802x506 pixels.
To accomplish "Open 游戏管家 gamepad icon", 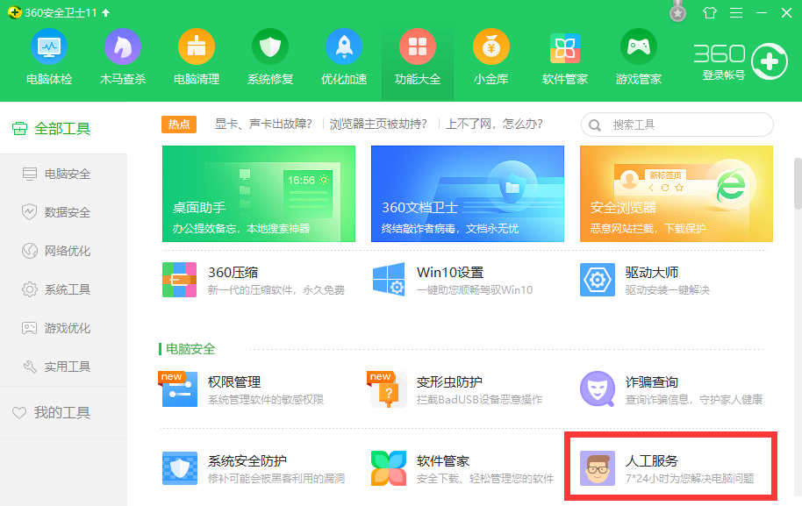I will (x=638, y=47).
